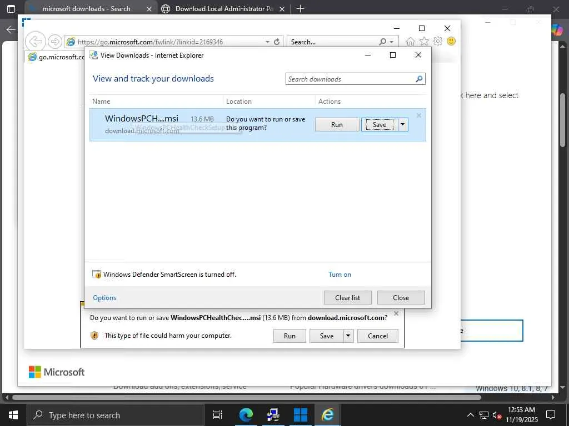Click the Refresh icon in the address bar
569x426 pixels.
[x=277, y=42]
